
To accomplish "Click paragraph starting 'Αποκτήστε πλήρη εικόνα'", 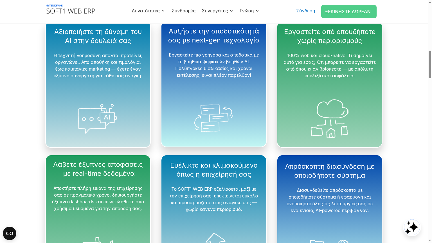I will (x=98, y=198).
